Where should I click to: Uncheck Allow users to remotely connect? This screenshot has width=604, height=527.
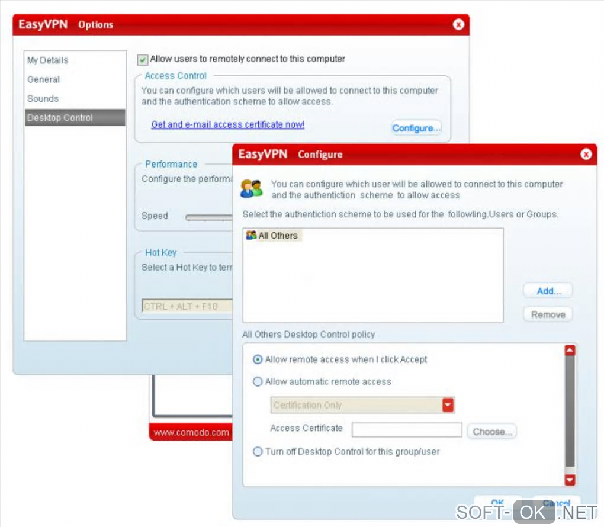coord(143,60)
